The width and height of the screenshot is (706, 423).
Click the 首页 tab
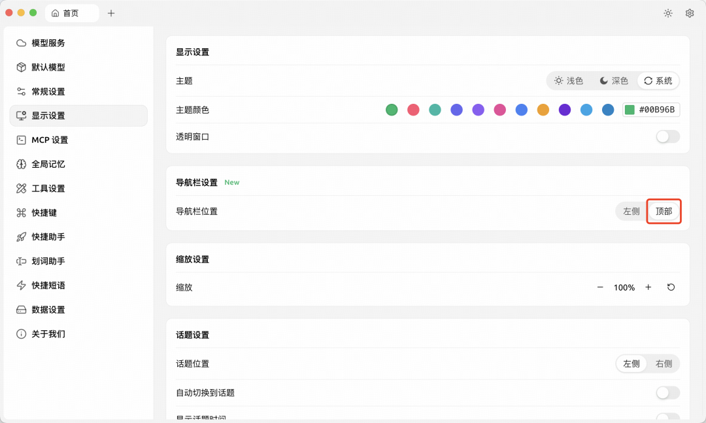tap(72, 13)
